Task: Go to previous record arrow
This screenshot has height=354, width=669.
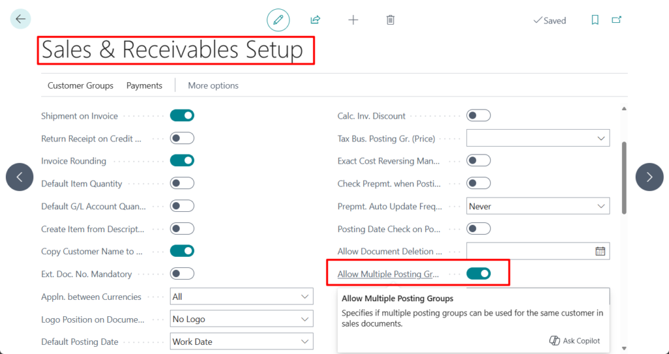Action: pos(20,177)
